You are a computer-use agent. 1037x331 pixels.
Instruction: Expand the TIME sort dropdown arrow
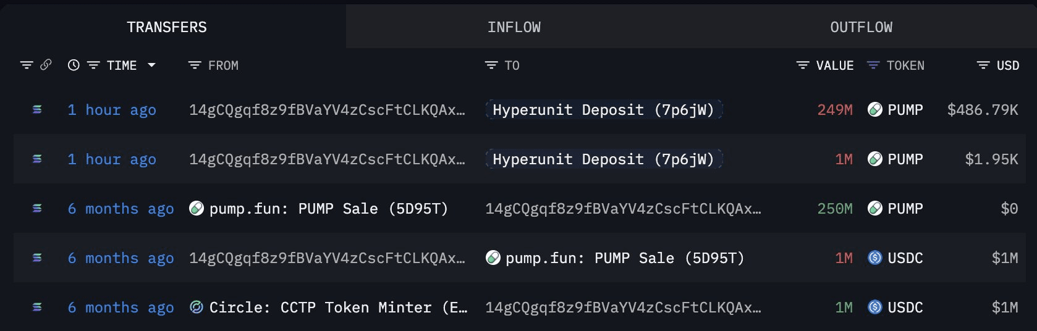point(151,65)
